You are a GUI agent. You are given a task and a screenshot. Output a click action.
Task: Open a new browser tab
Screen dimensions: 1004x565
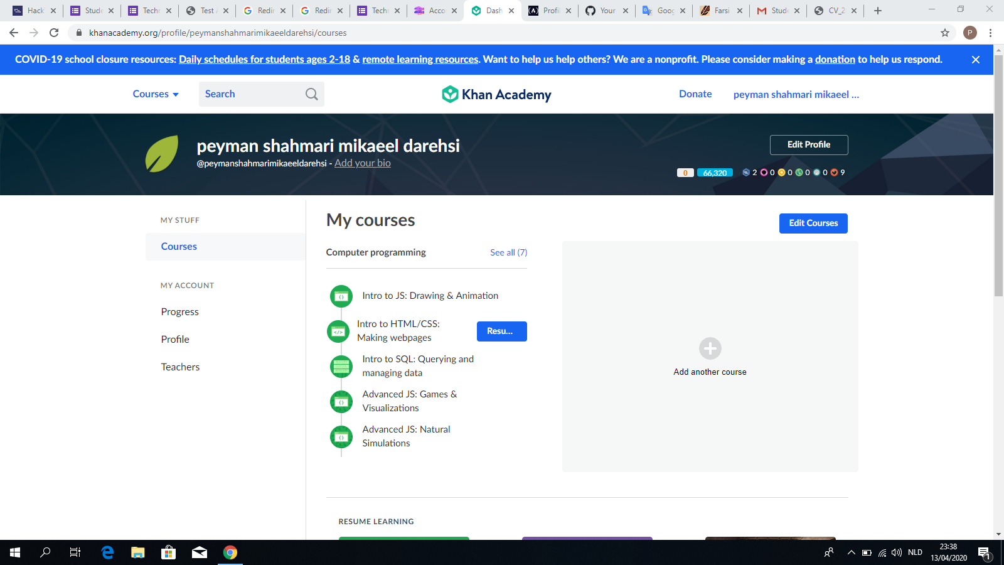coord(878,11)
